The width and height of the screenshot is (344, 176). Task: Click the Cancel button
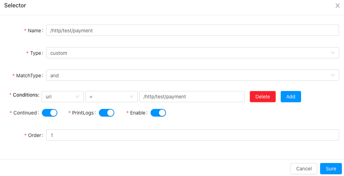click(304, 169)
